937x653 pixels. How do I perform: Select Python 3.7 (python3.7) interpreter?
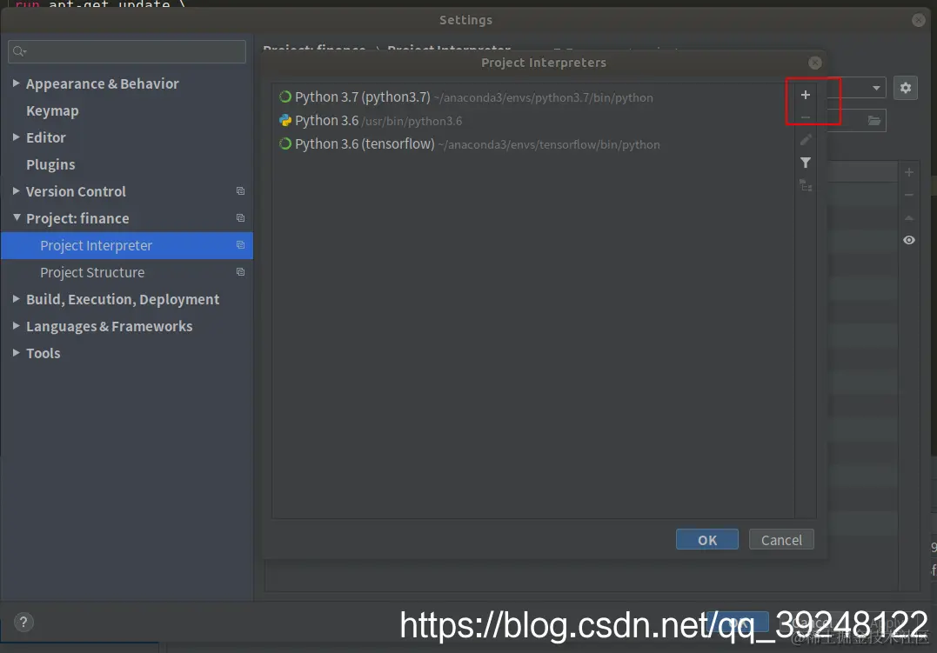point(533,97)
